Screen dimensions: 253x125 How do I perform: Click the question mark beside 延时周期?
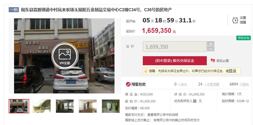(247, 101)
